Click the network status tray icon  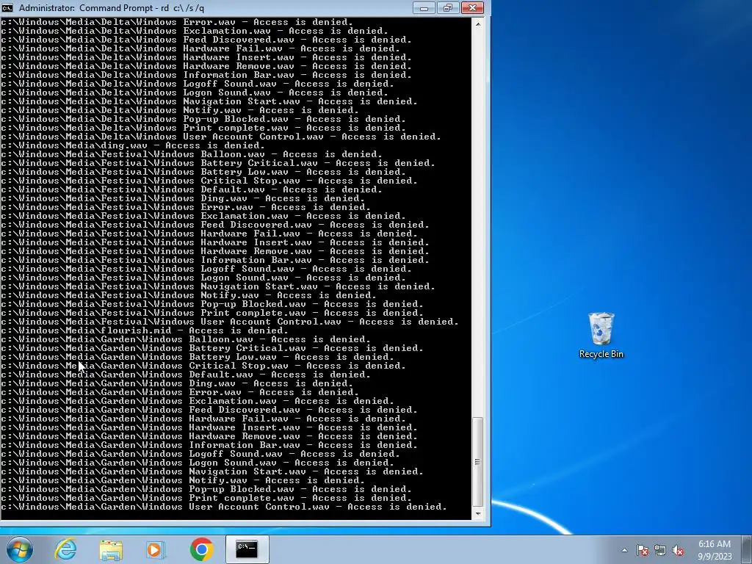click(x=660, y=550)
